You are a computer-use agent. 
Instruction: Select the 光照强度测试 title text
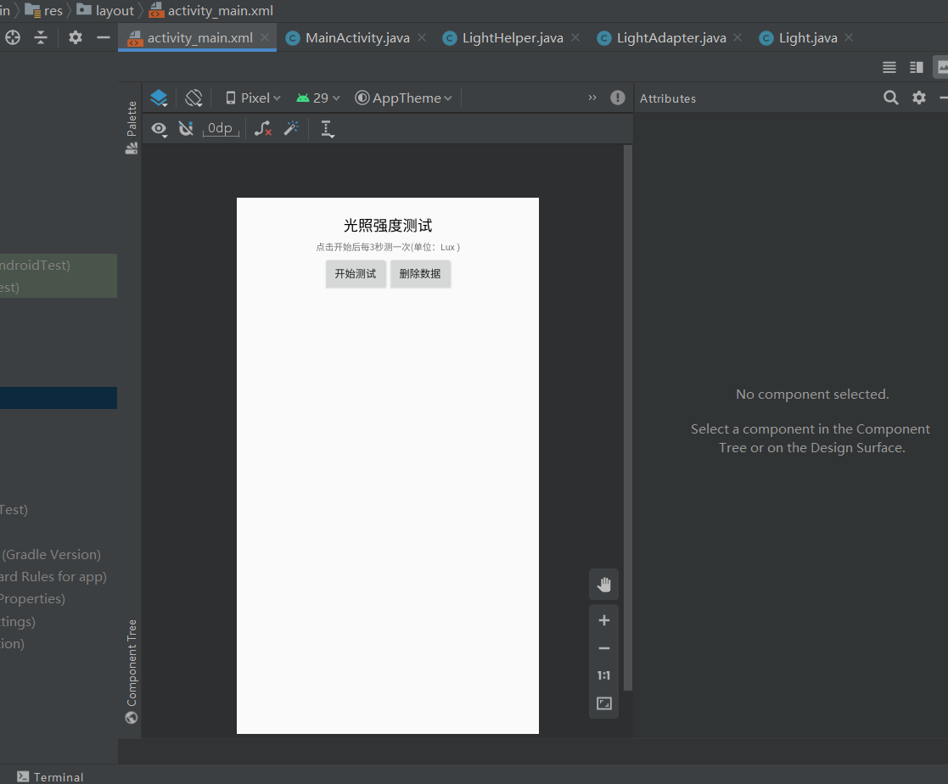click(x=388, y=226)
